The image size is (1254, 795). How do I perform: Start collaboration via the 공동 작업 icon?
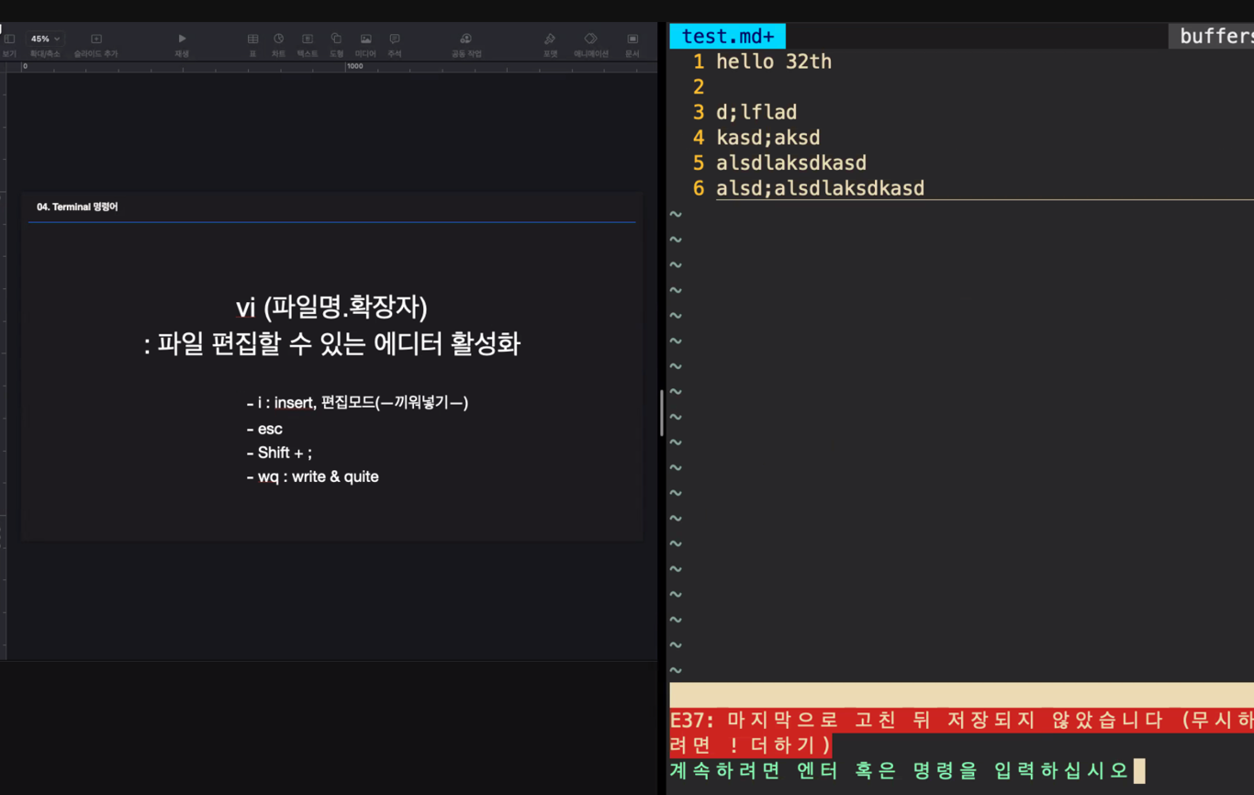pos(465,39)
